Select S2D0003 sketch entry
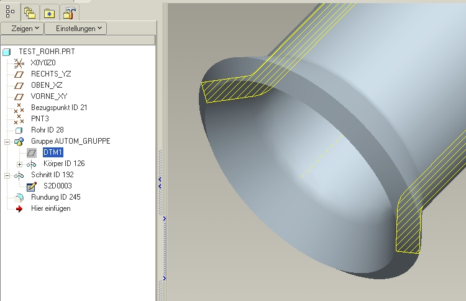The width and height of the screenshot is (466, 301). 58,186
